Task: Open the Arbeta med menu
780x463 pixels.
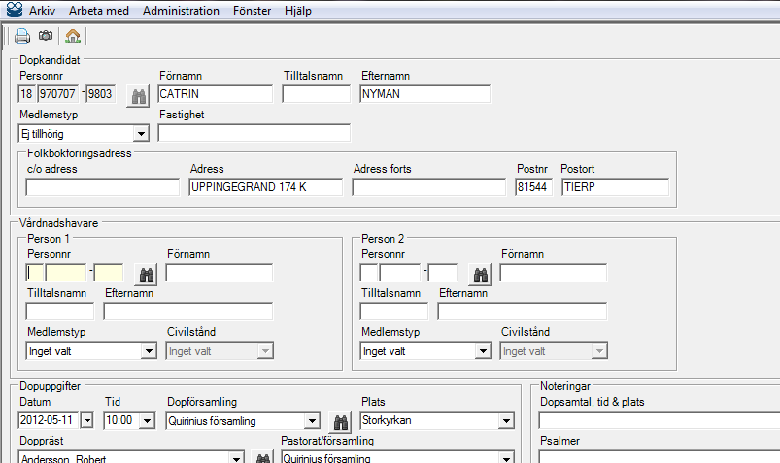Action: point(98,11)
